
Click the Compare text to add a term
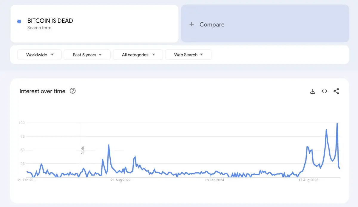point(212,24)
